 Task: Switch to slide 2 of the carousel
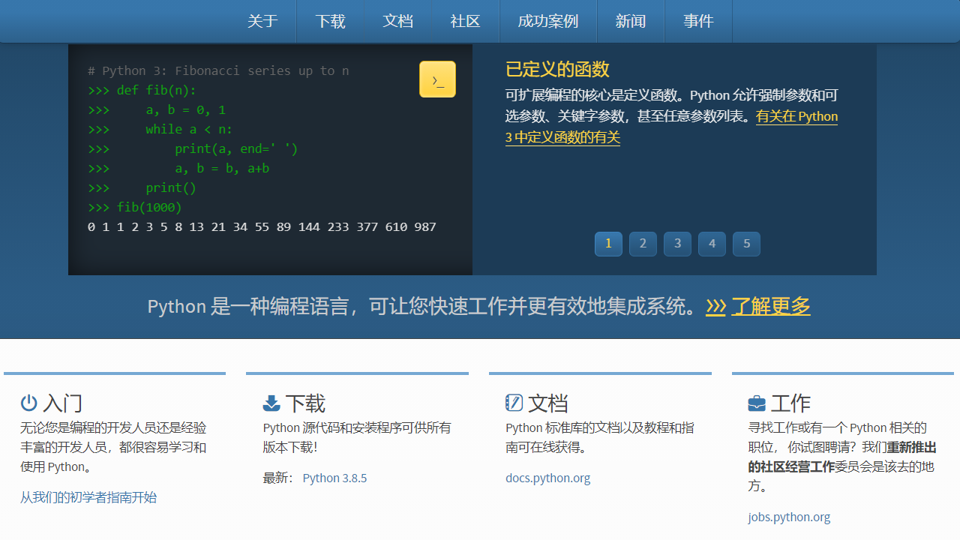tap(643, 244)
